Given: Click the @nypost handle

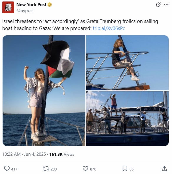Looking at the screenshot, I should coord(25,11).
